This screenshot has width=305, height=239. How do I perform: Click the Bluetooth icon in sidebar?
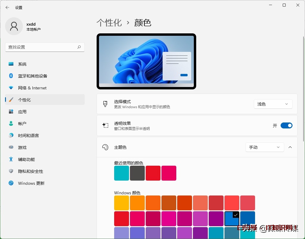click(x=10, y=76)
